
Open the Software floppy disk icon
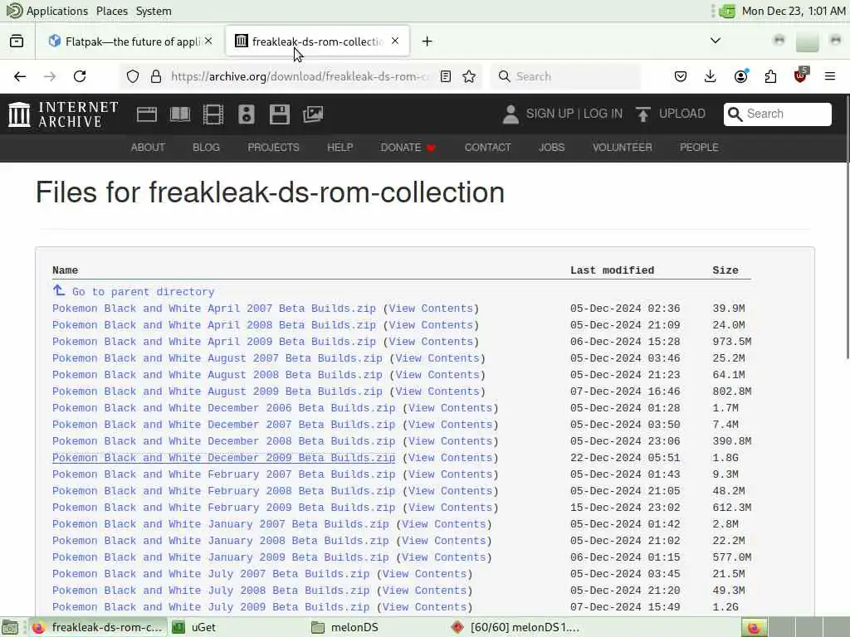click(280, 114)
